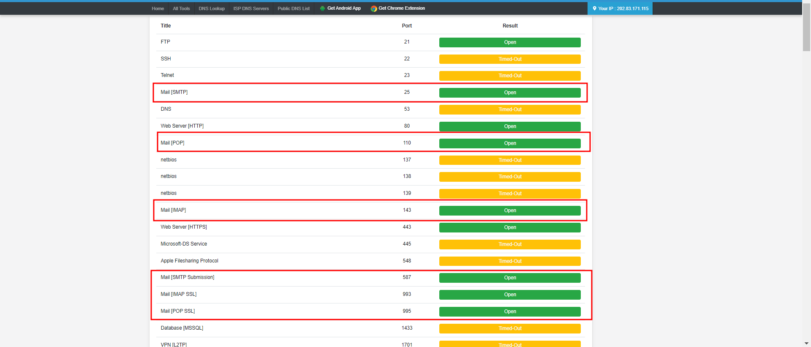Click the Get Android App link
Screen dimensions: 811x347
pos(344,8)
